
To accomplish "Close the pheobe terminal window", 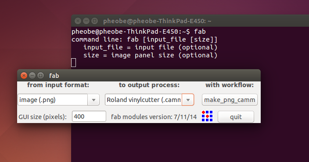I will point(78,21).
